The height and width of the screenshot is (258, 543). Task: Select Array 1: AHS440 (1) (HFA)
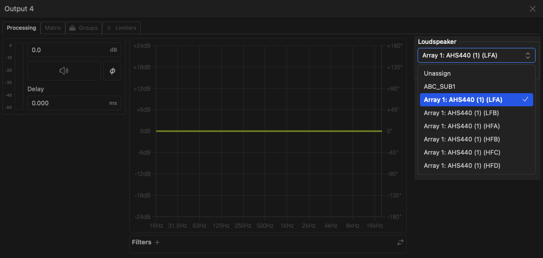pyautogui.click(x=461, y=126)
